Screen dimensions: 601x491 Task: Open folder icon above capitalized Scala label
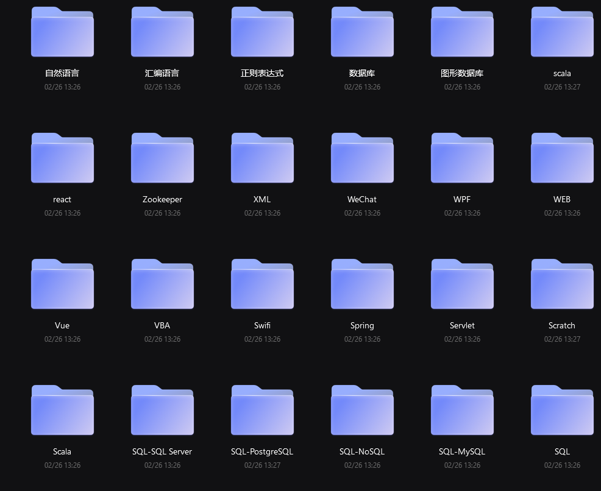pyautogui.click(x=62, y=410)
